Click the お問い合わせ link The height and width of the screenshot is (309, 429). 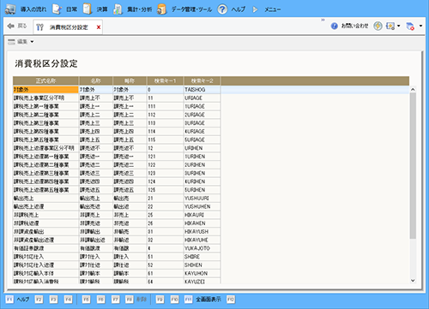(x=350, y=26)
